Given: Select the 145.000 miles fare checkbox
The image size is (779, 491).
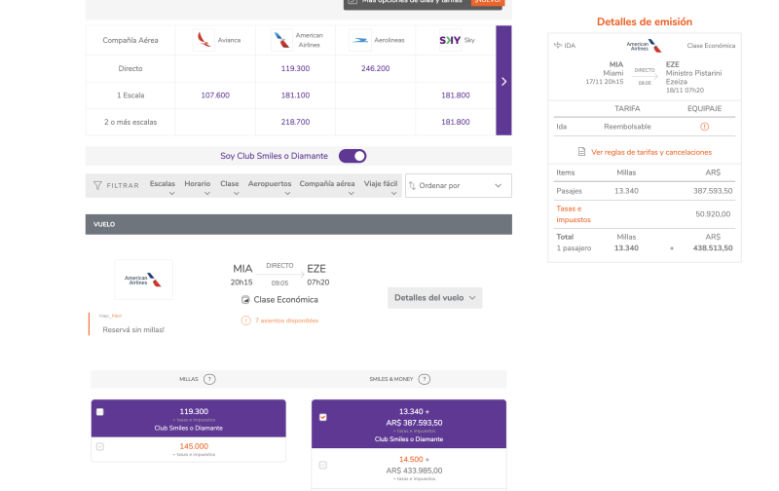Looking at the screenshot, I should point(100,447).
